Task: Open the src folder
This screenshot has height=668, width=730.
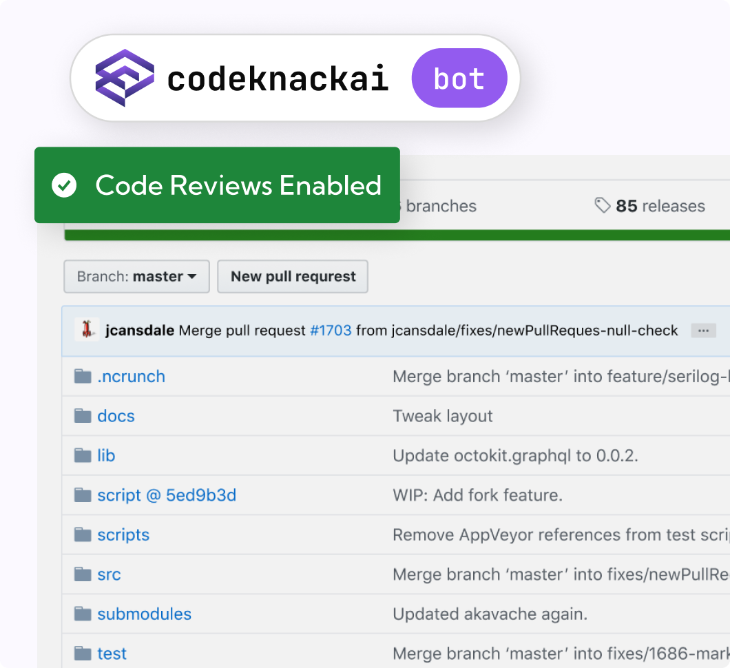Action: click(x=109, y=574)
